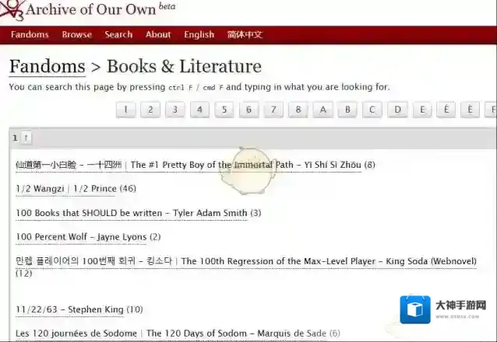Viewport: 497px width, 342px height.
Task: Jump to section 5 in the alphabet index
Action: point(224,110)
